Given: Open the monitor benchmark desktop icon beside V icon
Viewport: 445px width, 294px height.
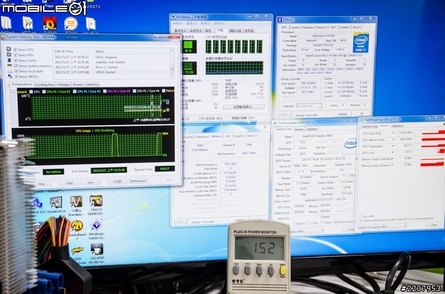Looking at the screenshot, I should point(56,202).
